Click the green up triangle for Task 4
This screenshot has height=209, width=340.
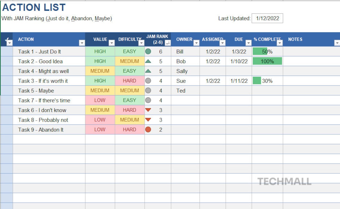coord(148,71)
